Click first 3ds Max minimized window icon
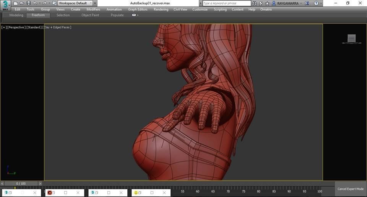 pos(6,192)
